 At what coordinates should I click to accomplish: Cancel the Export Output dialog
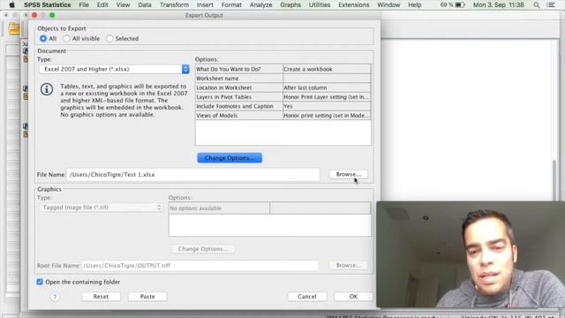307,297
